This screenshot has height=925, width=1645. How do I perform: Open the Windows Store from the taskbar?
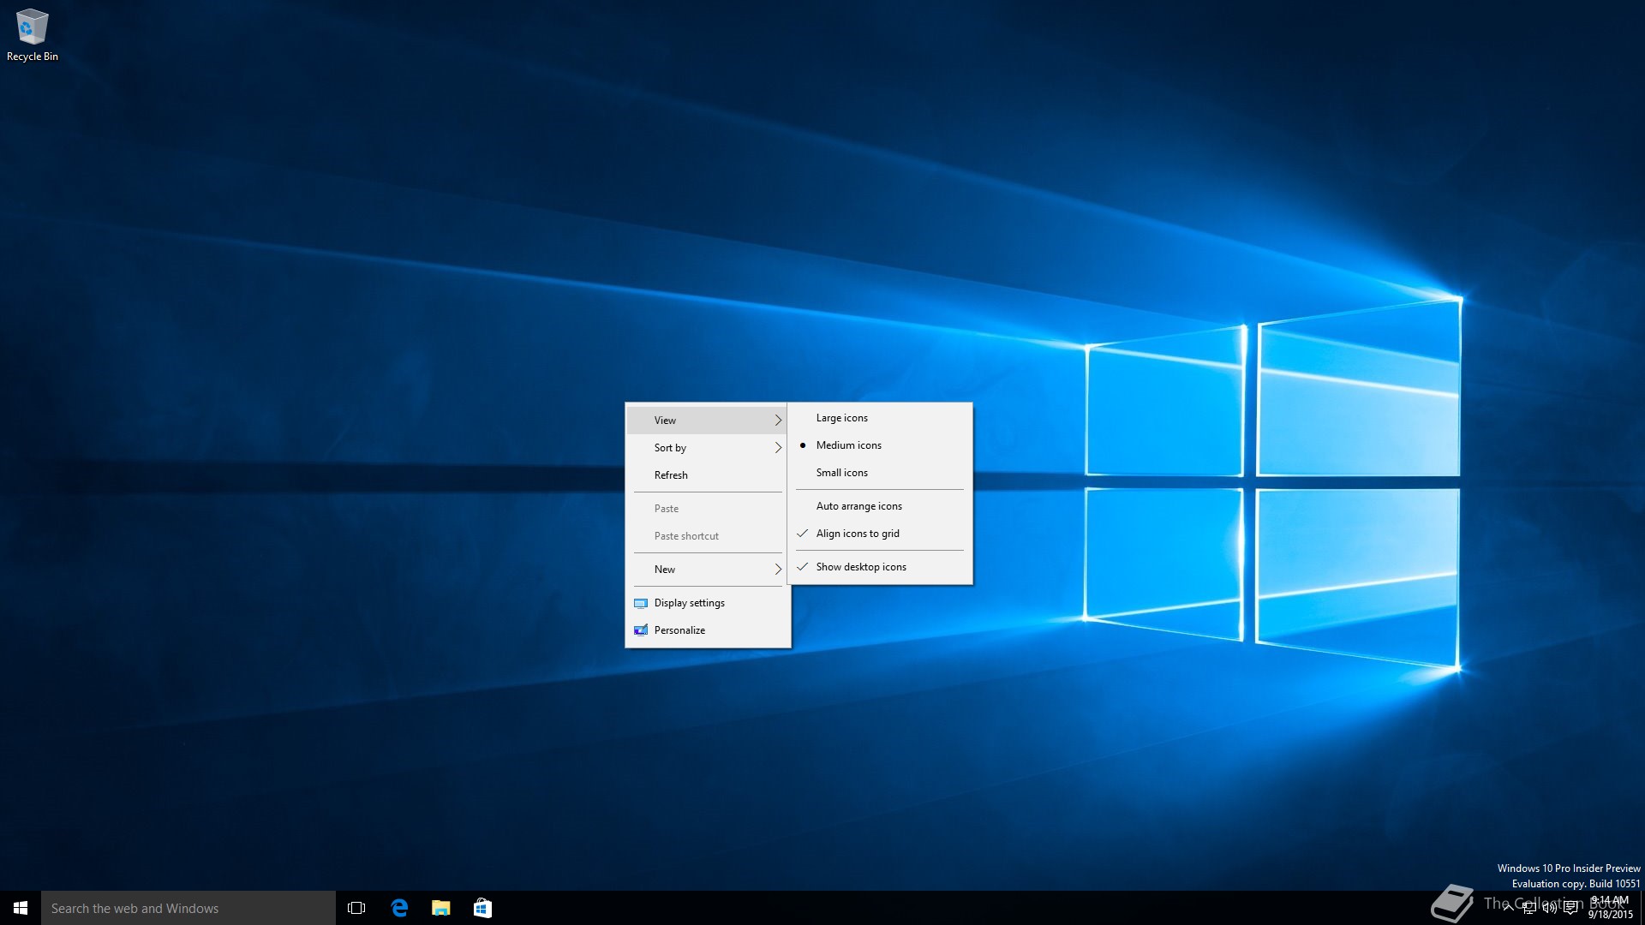[x=482, y=908]
